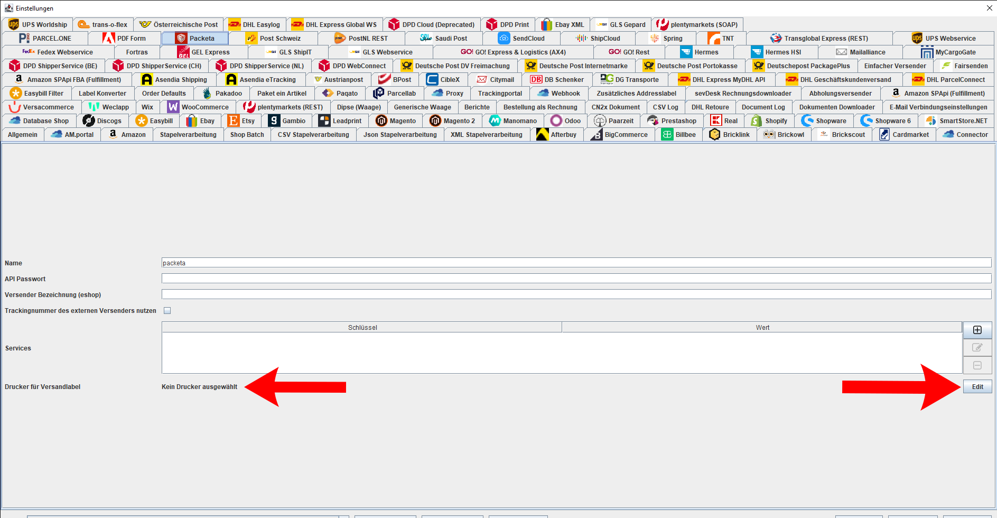The image size is (997, 518).
Task: Open BPost tab
Action: point(396,79)
